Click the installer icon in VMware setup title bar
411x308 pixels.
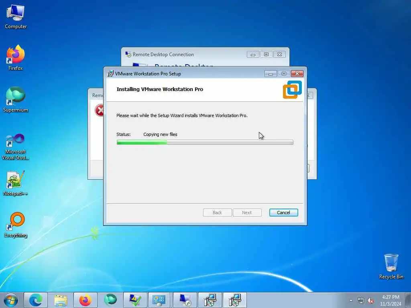[x=111, y=74]
